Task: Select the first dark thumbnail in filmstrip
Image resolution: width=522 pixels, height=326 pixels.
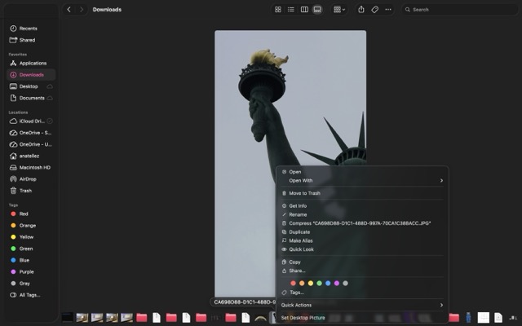Action: (68, 317)
